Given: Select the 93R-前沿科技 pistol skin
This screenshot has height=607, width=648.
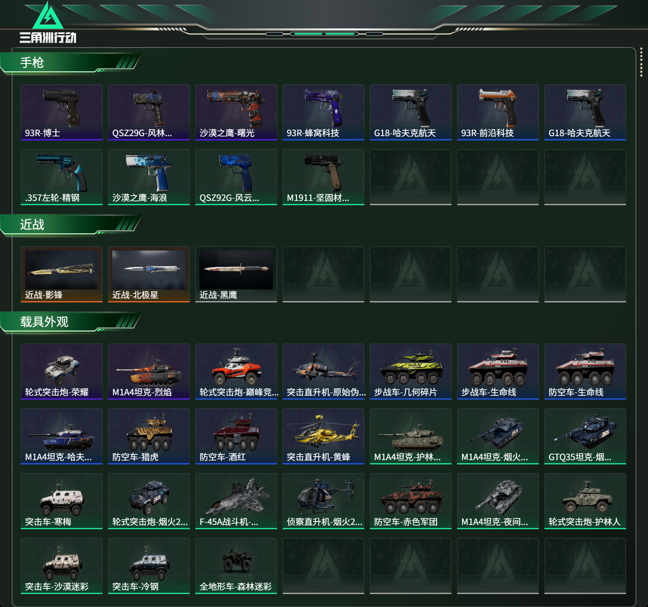Looking at the screenshot, I should point(498,112).
